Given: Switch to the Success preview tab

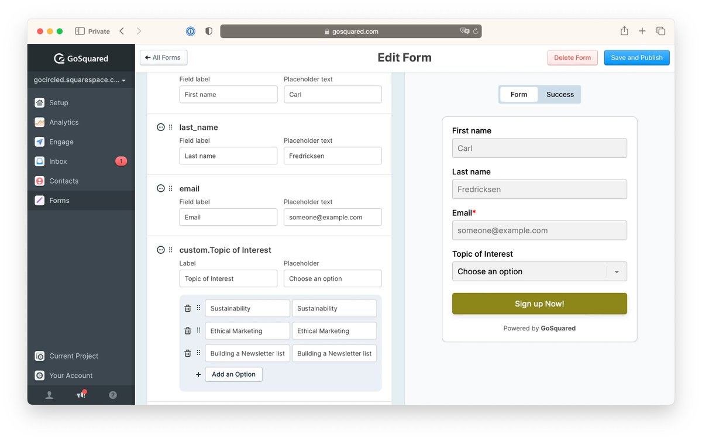Looking at the screenshot, I should (560, 94).
